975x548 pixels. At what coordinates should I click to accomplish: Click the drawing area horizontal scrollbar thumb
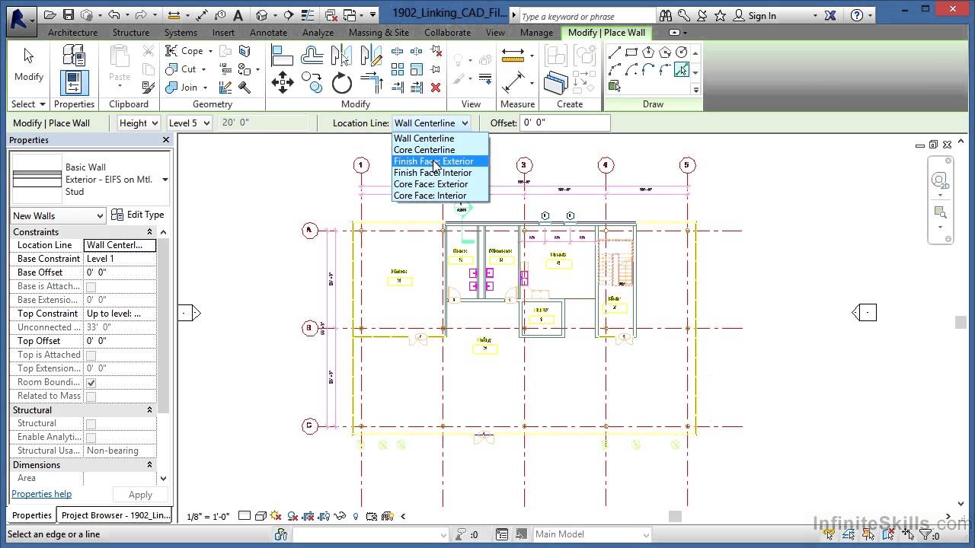coord(675,516)
